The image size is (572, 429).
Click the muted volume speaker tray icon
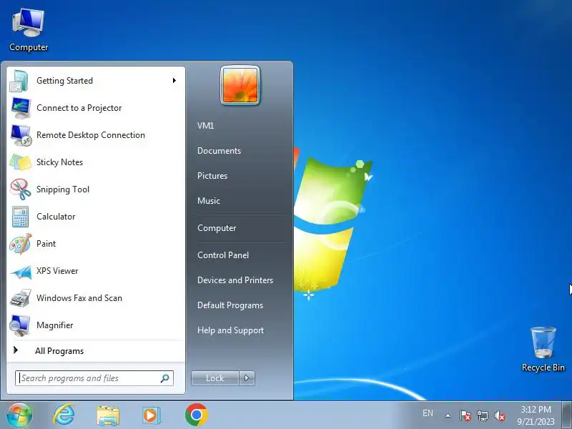(500, 415)
